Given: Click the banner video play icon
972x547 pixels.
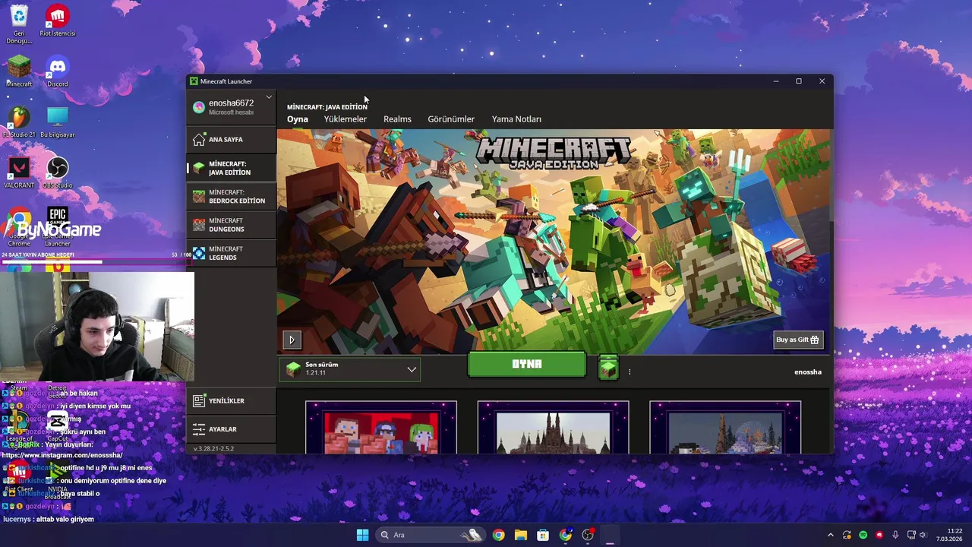Looking at the screenshot, I should (292, 340).
